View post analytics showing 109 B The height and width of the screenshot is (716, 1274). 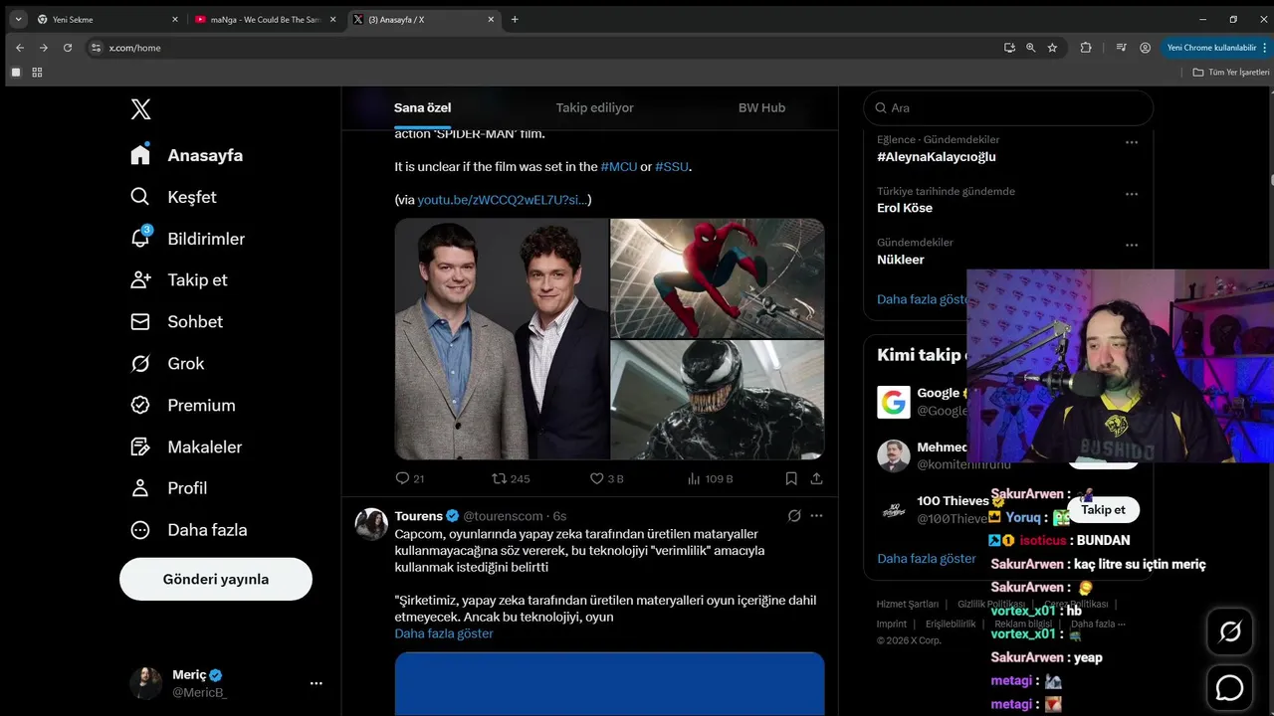coord(710,478)
